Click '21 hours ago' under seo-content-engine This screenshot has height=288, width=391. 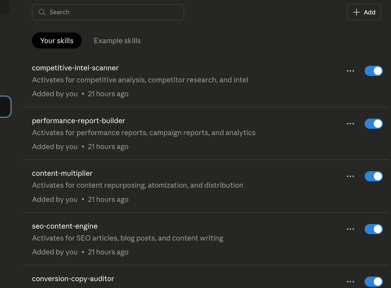click(108, 252)
